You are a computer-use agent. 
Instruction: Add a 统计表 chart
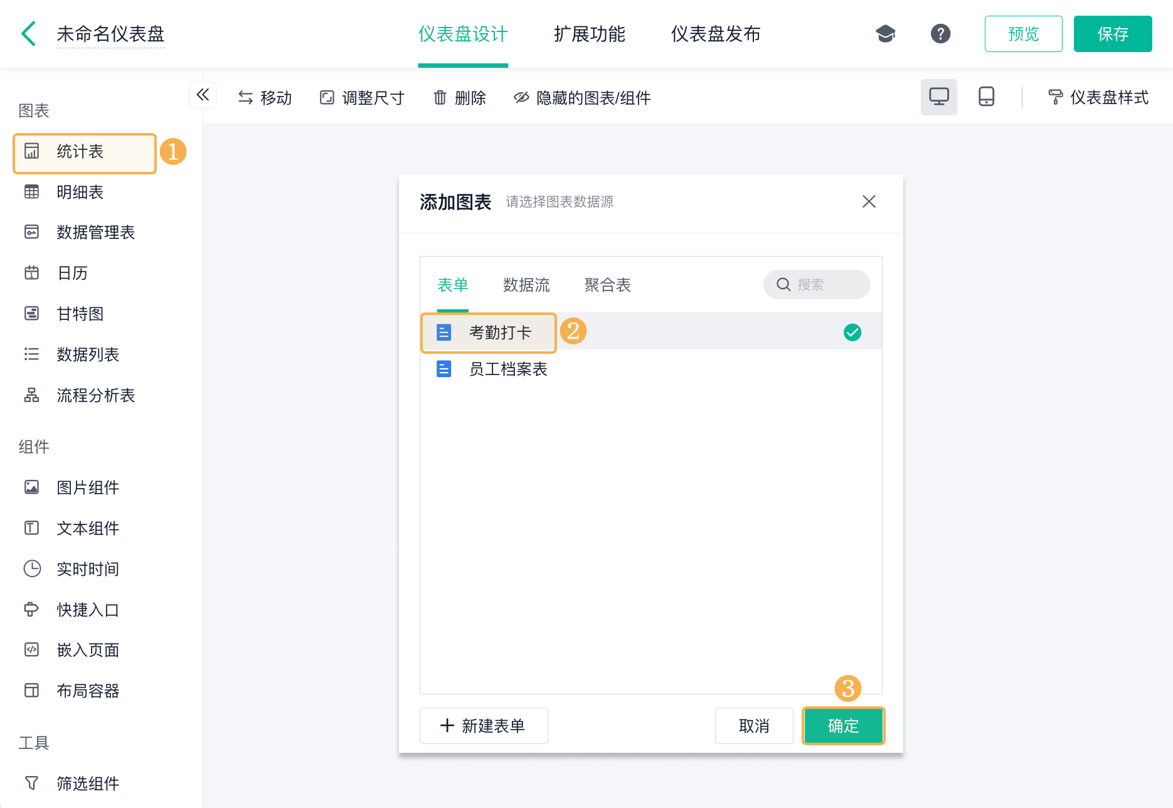point(84,152)
